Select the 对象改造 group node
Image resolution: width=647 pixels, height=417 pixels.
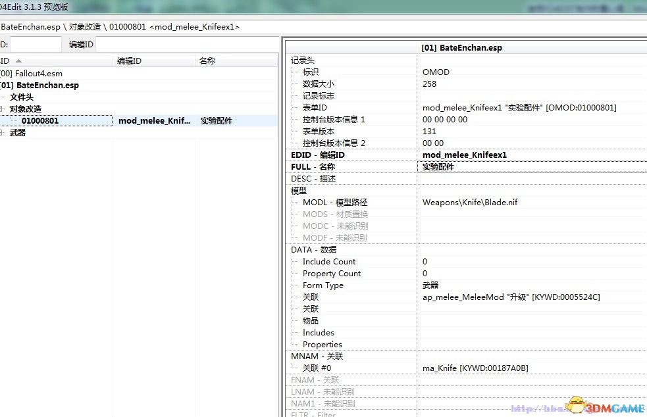26,109
